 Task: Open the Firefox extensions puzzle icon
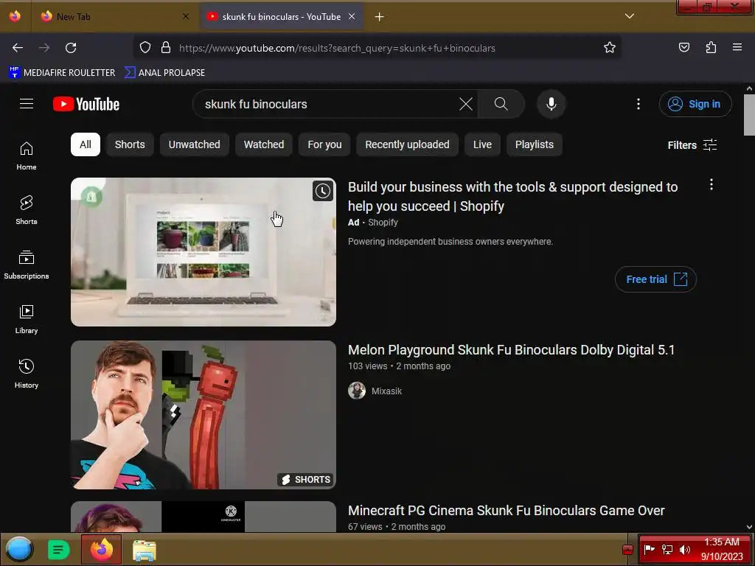tap(711, 48)
